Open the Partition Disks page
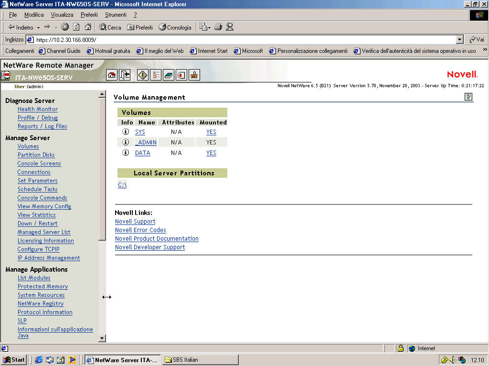Screen dimensions: 489x366 tap(36, 155)
